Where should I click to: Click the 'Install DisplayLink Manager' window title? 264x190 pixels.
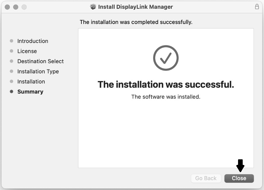[135, 7]
